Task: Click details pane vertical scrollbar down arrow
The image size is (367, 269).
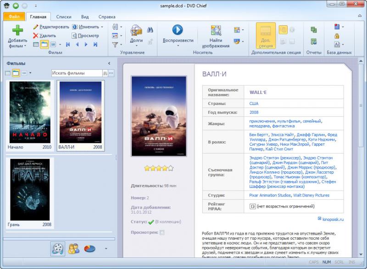Action: pos(361,254)
